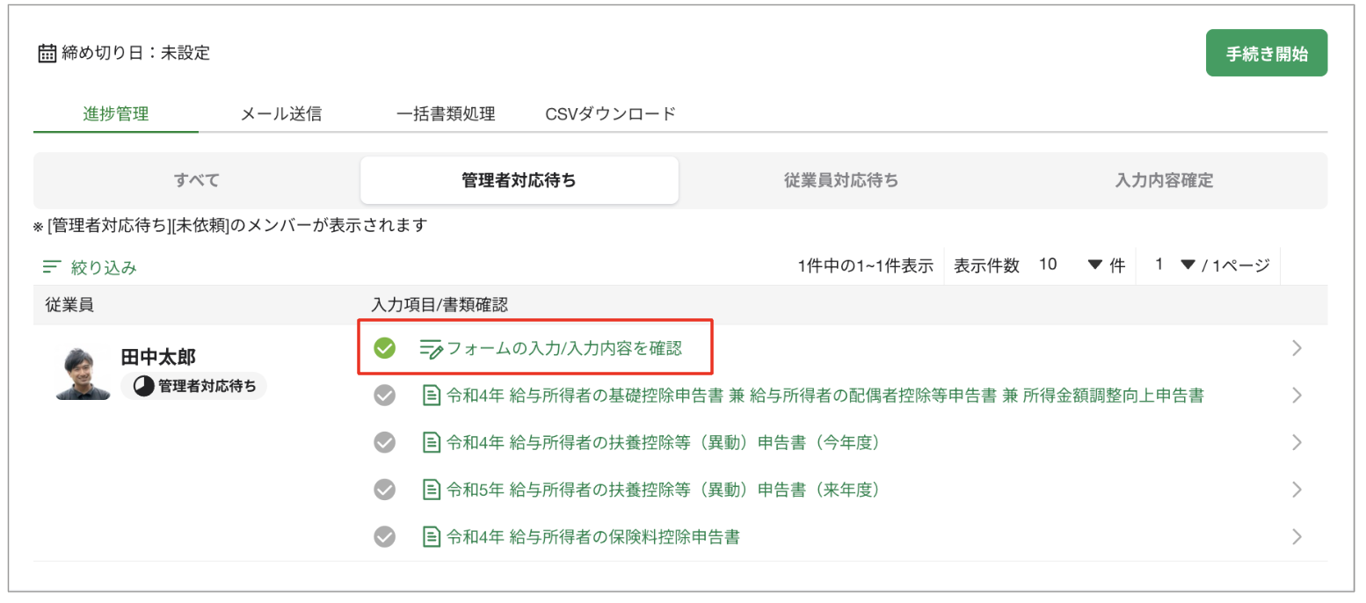Click the 入力項目/書類確認 column header

(x=440, y=305)
